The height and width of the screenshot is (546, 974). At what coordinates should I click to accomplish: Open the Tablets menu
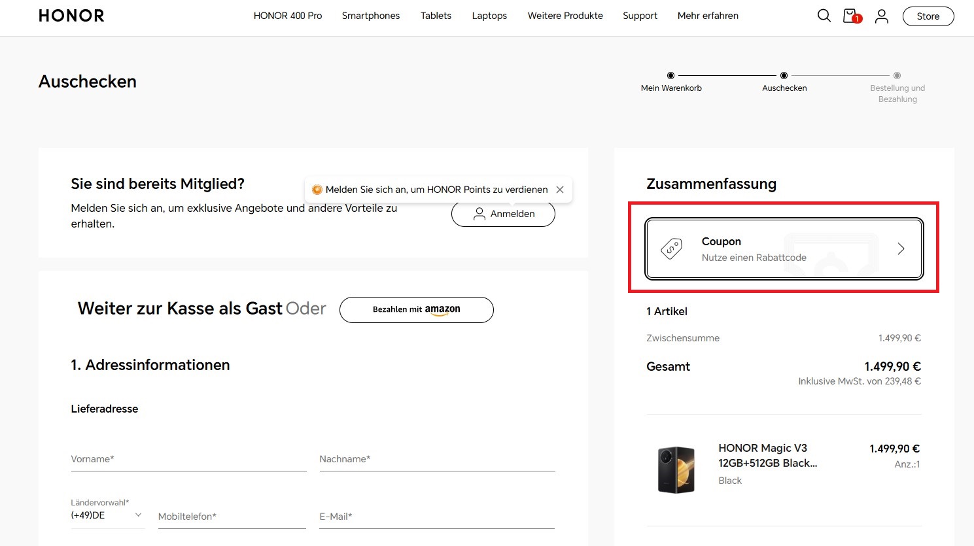click(436, 16)
